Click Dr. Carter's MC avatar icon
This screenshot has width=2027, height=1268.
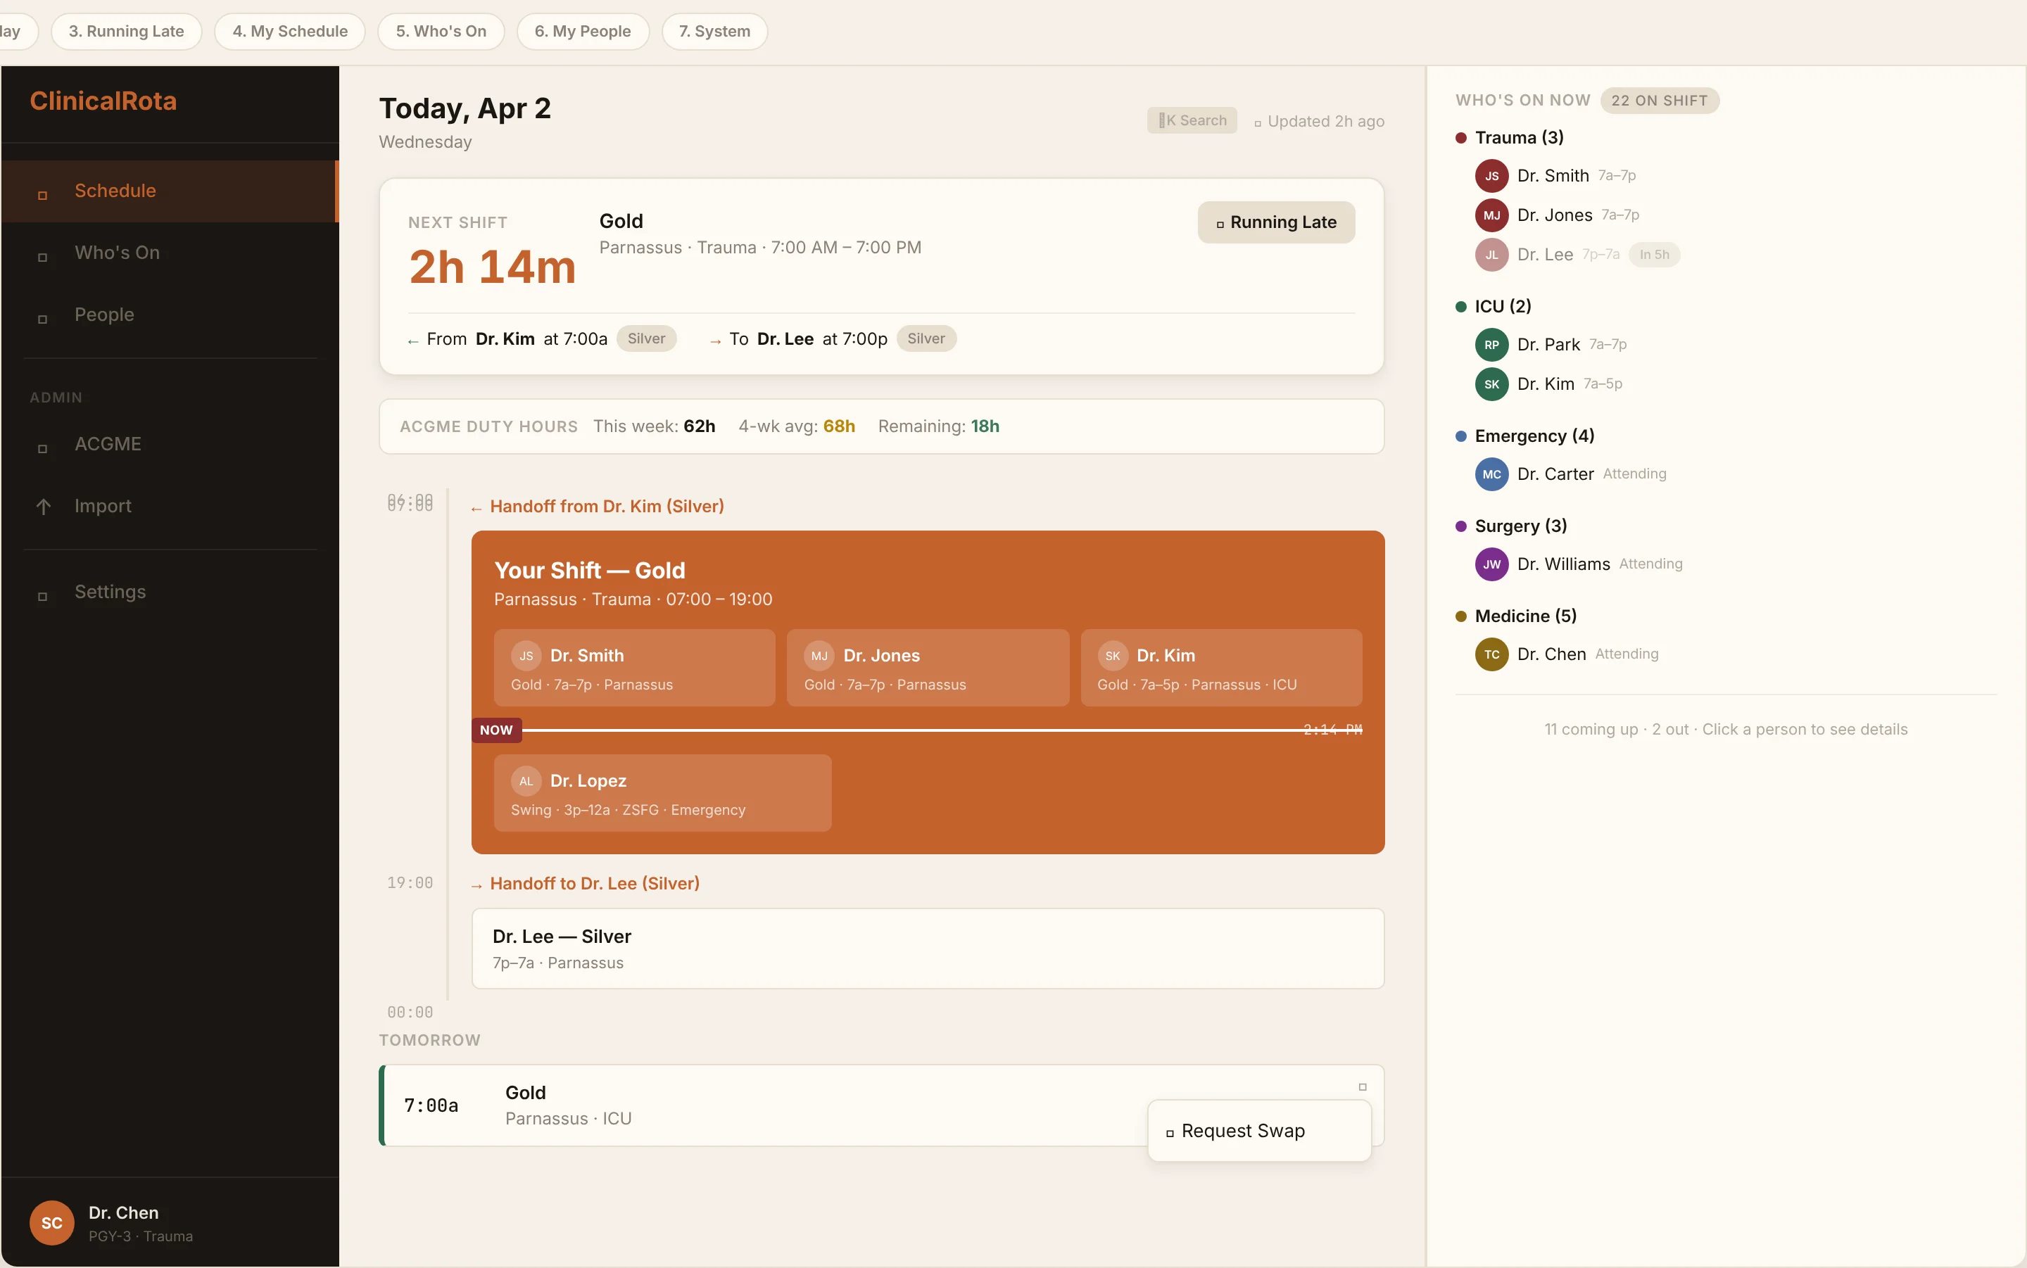click(1491, 475)
